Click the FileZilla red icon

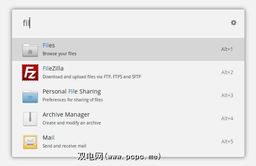point(30,72)
